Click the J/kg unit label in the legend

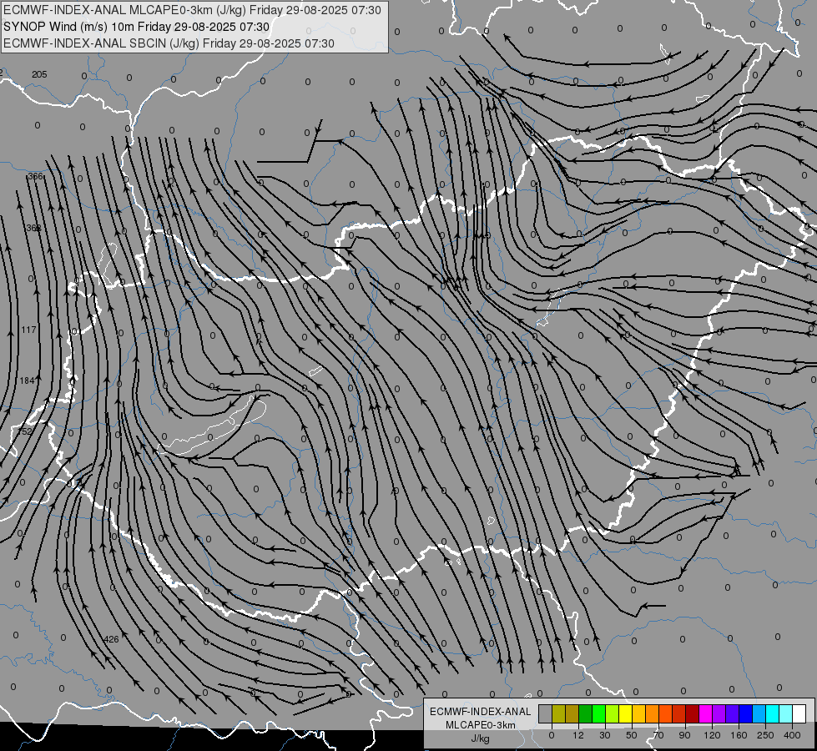pos(481,738)
